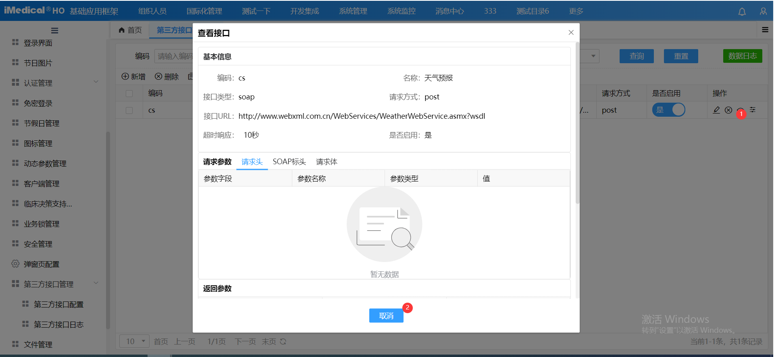Click the green 数据日志 button
Viewport: 774px width, 357px height.
tap(743, 56)
